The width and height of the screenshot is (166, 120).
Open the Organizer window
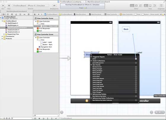(161, 6)
